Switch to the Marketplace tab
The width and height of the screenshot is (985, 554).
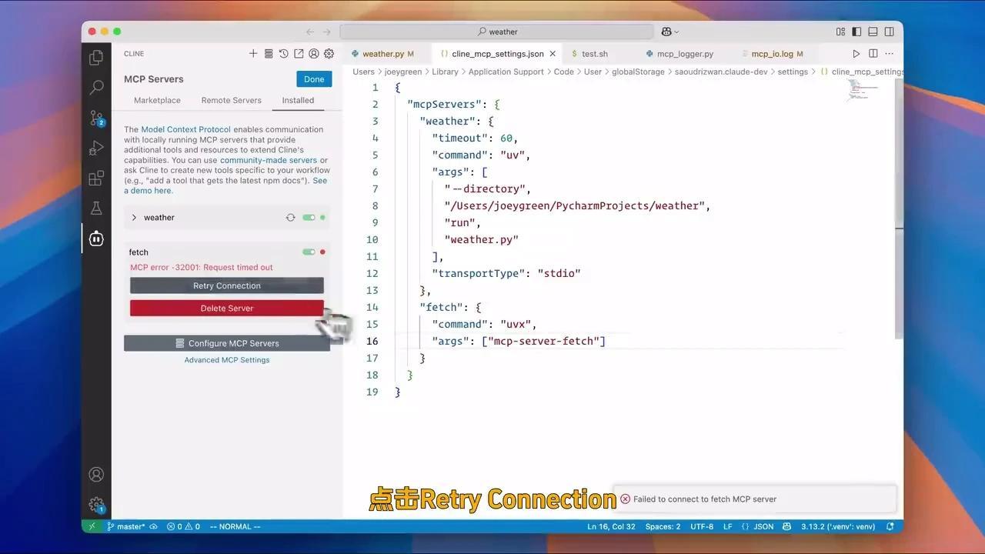(157, 100)
